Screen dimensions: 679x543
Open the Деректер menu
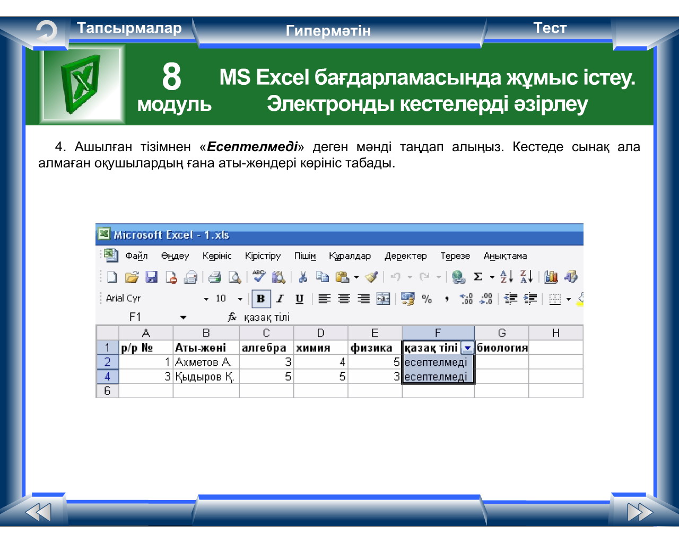coord(406,256)
